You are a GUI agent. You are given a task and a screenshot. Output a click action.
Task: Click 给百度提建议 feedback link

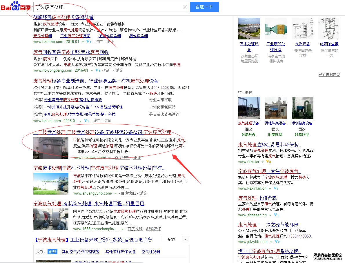click(x=329, y=75)
